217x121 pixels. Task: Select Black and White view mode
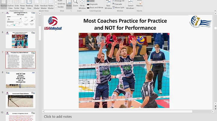point(95,7)
